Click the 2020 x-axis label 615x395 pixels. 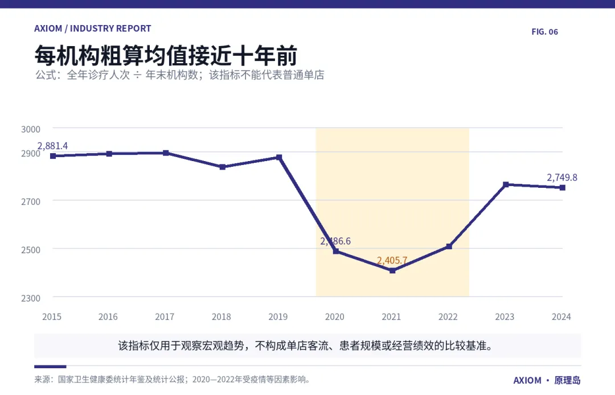[x=335, y=316]
